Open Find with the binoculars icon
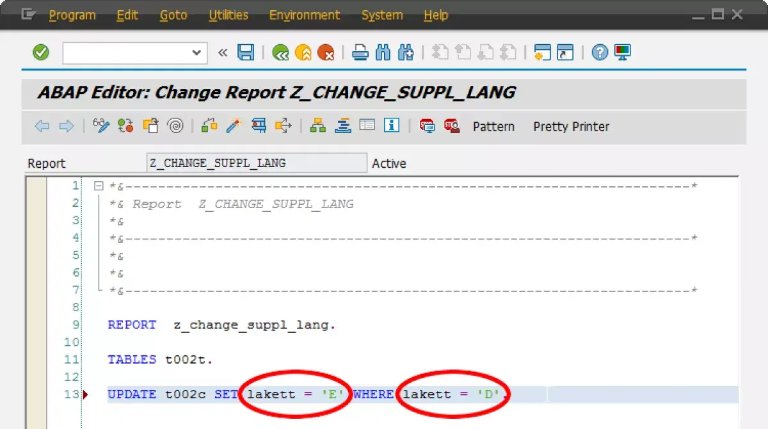The width and height of the screenshot is (768, 429). (x=383, y=53)
